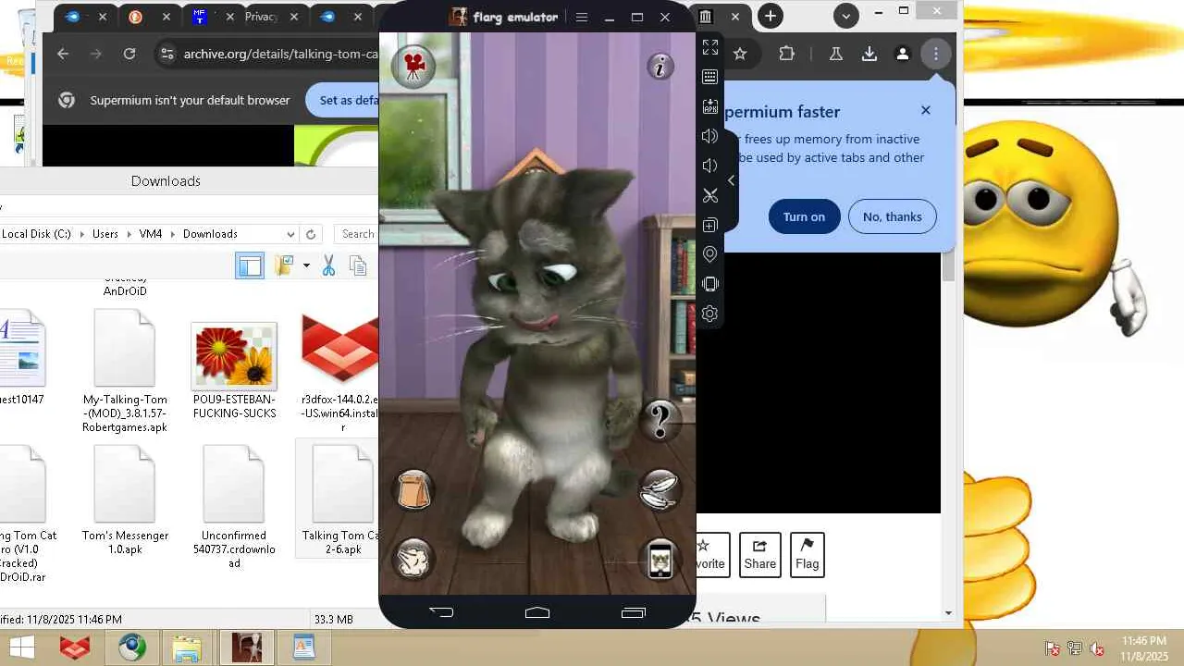Image resolution: width=1184 pixels, height=666 pixels.
Task: Tap the round button below the paper bag
Action: point(413,560)
